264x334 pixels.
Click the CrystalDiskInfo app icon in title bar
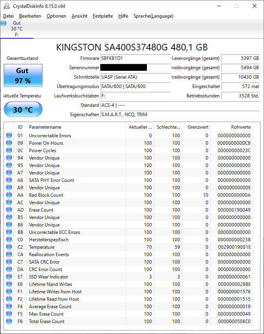(6, 6)
